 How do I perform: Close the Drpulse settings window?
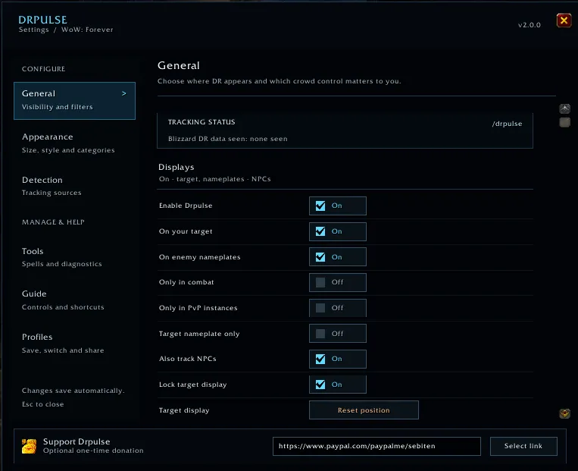point(564,20)
